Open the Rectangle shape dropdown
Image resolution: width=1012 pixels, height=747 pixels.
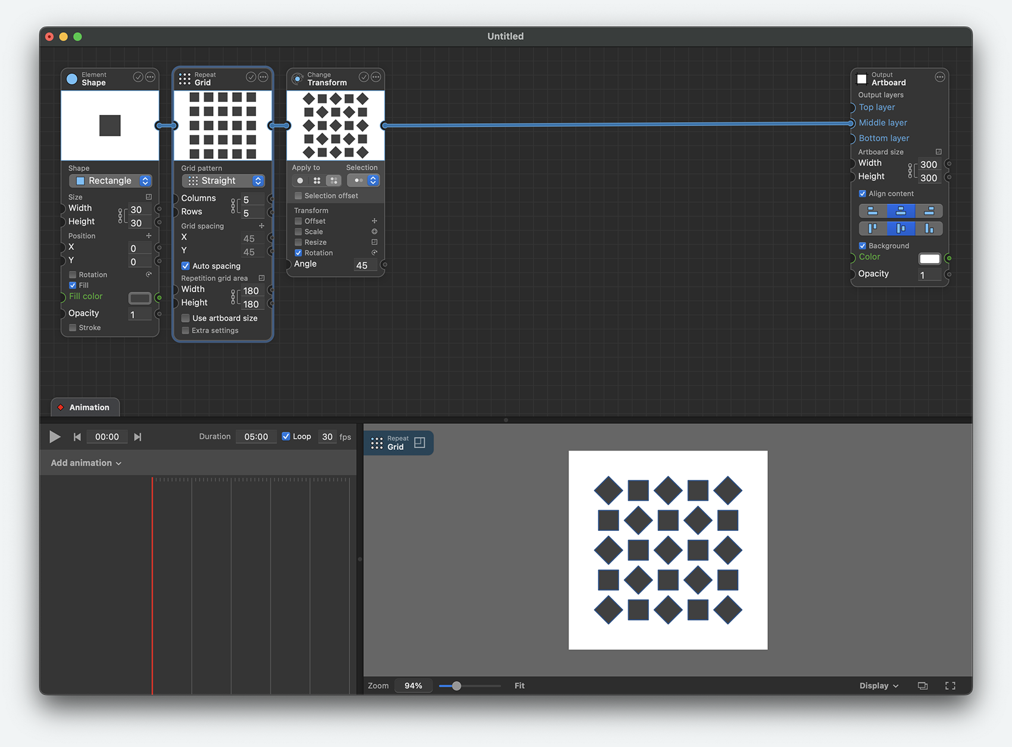pyautogui.click(x=111, y=181)
